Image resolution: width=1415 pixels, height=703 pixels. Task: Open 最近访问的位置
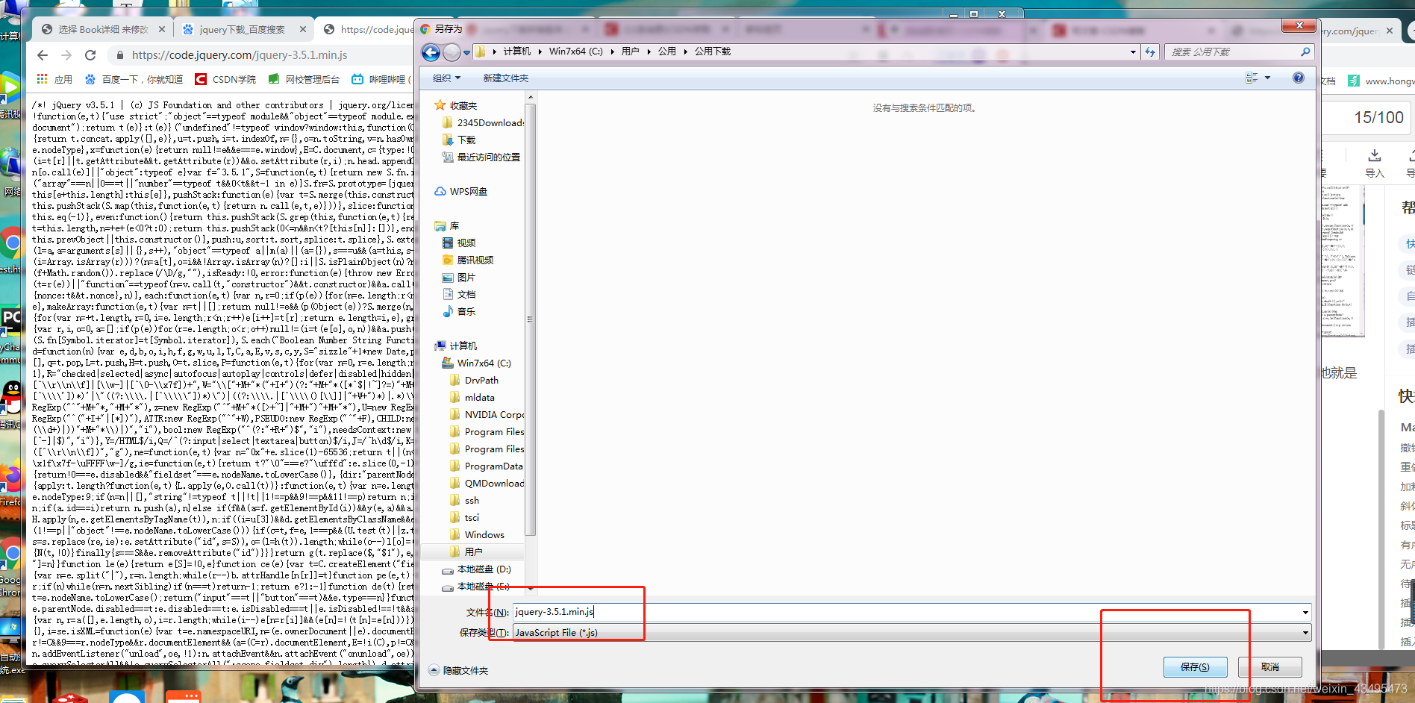[x=488, y=157]
